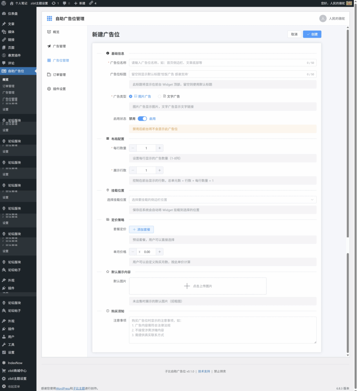Increase 单月价格 with the plus button
Viewport: 357px width, 391px height.
click(x=159, y=252)
